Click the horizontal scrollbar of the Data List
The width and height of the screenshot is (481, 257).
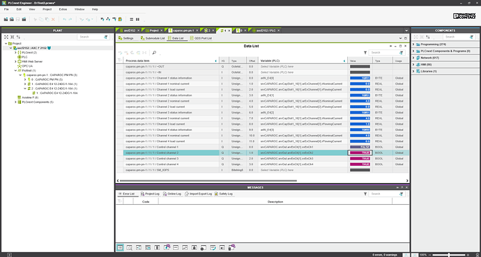pyautogui.click(x=208, y=180)
